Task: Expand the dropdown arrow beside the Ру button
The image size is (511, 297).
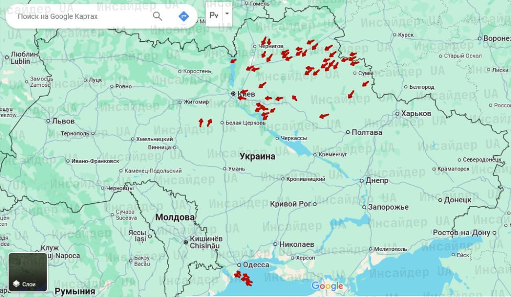Action: click(226, 14)
